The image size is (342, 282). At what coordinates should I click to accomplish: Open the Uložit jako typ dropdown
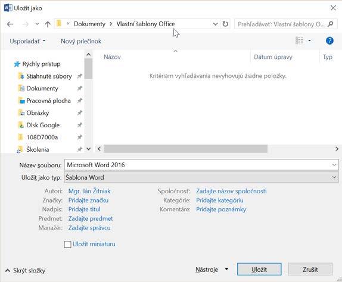[x=201, y=177]
